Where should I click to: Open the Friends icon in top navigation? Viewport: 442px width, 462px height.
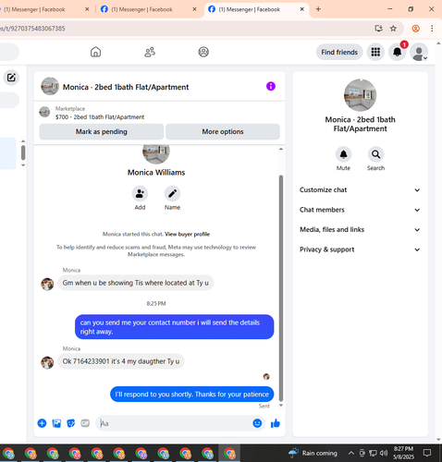click(150, 52)
